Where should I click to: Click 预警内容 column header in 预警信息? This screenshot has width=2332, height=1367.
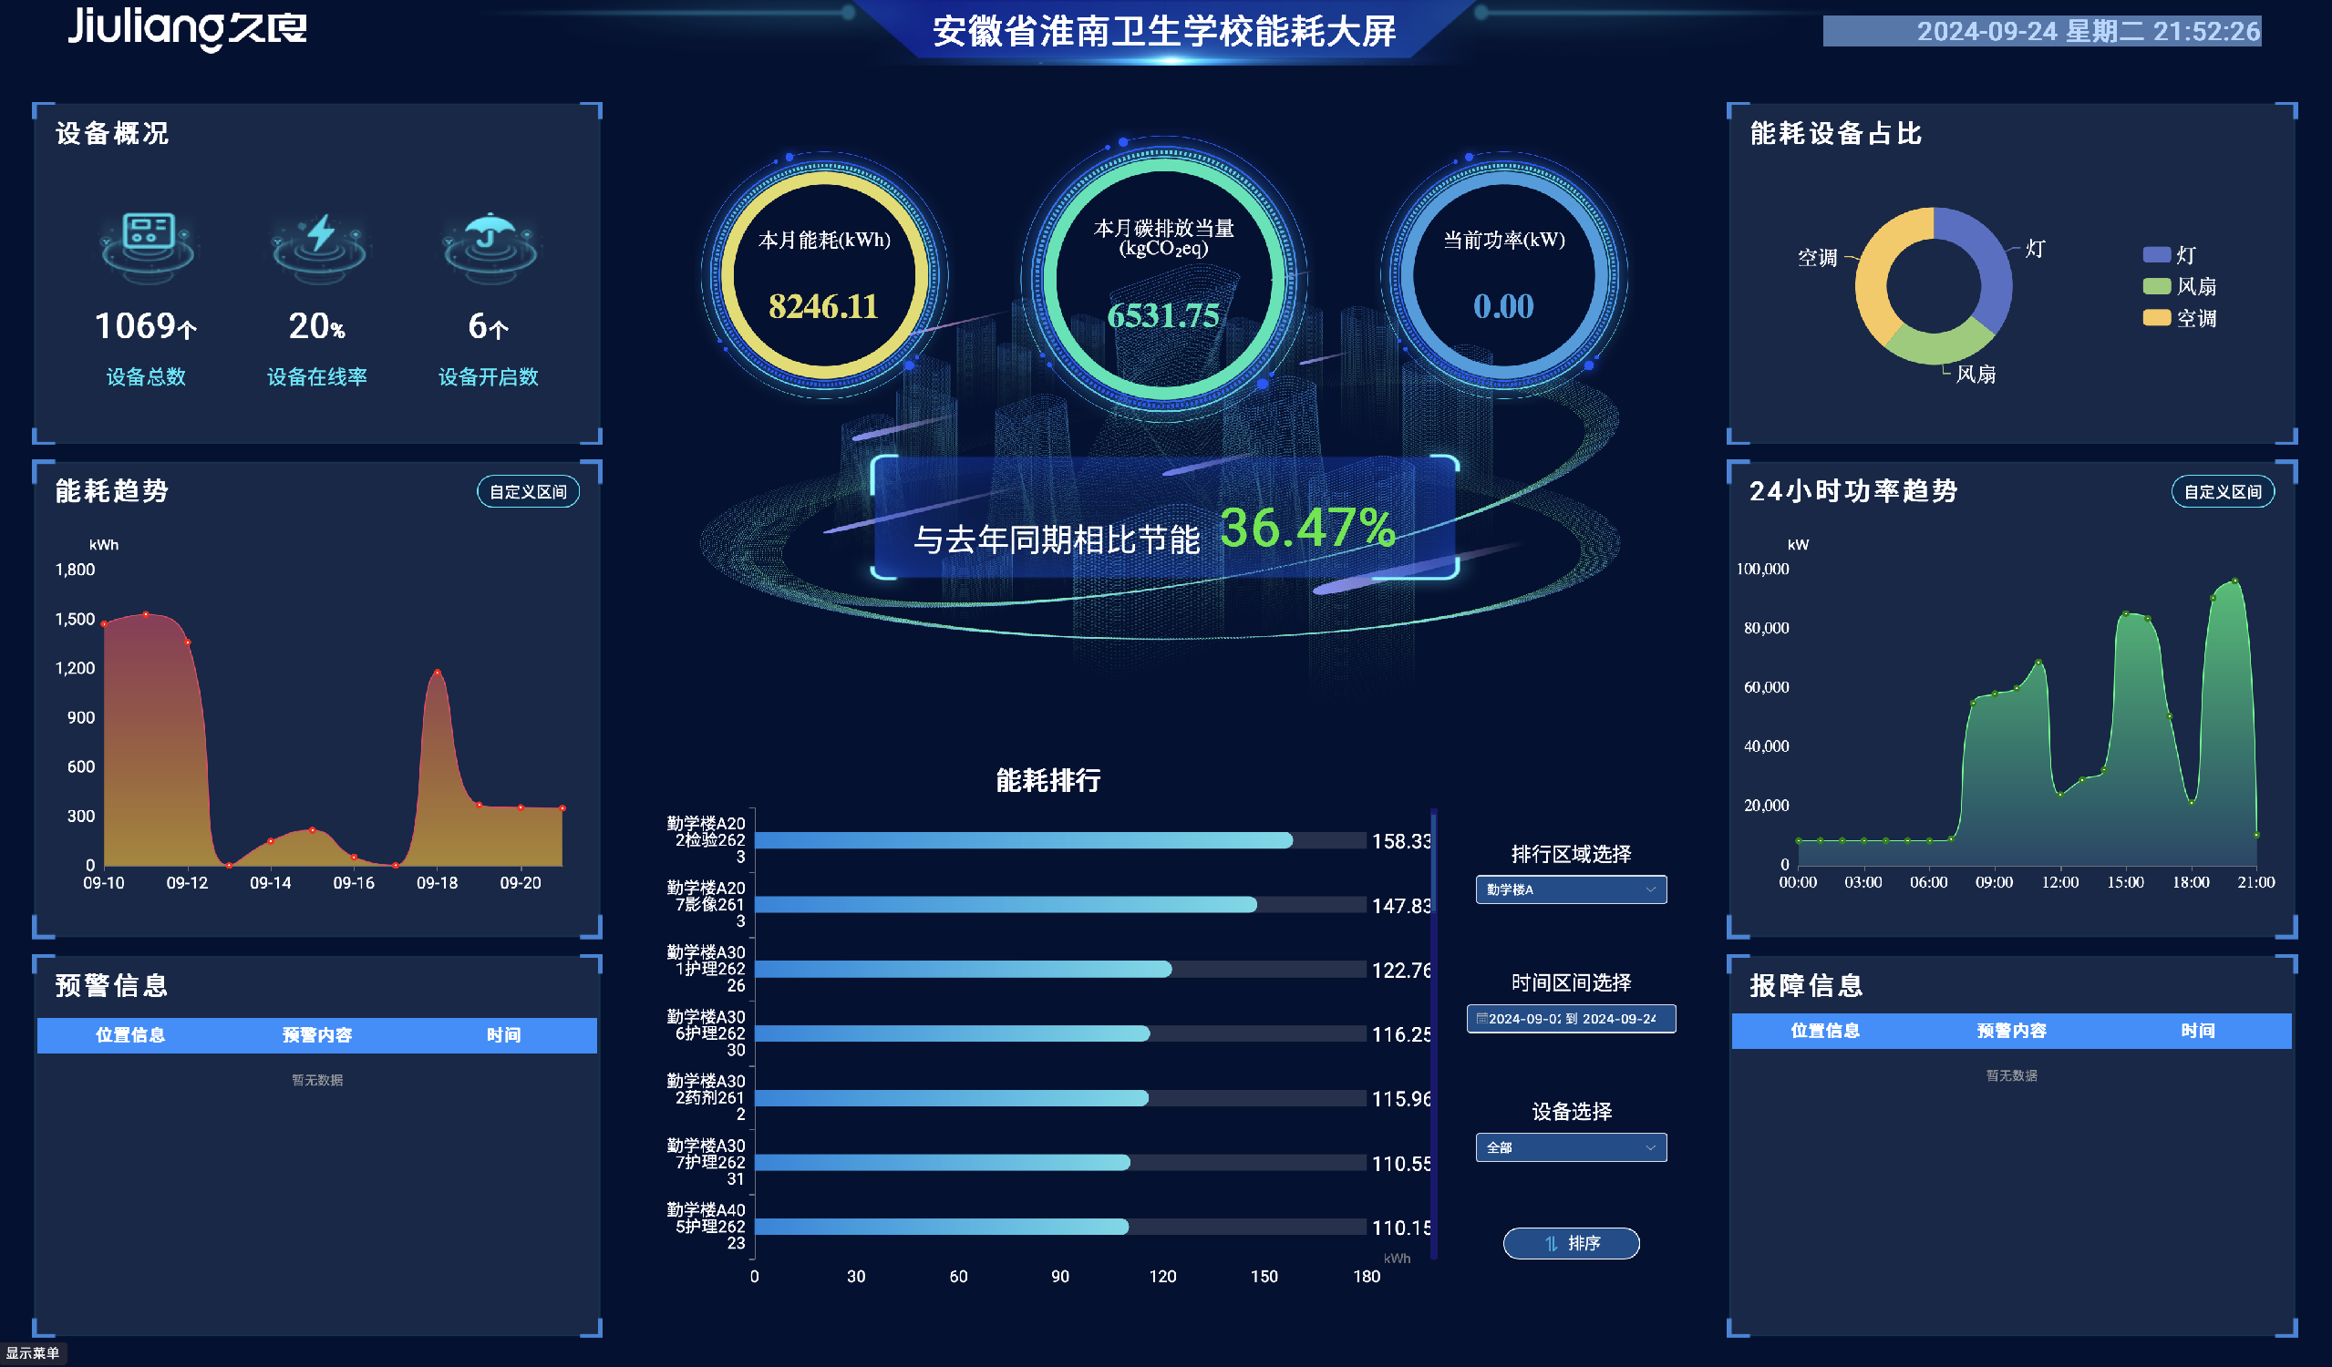(316, 1035)
